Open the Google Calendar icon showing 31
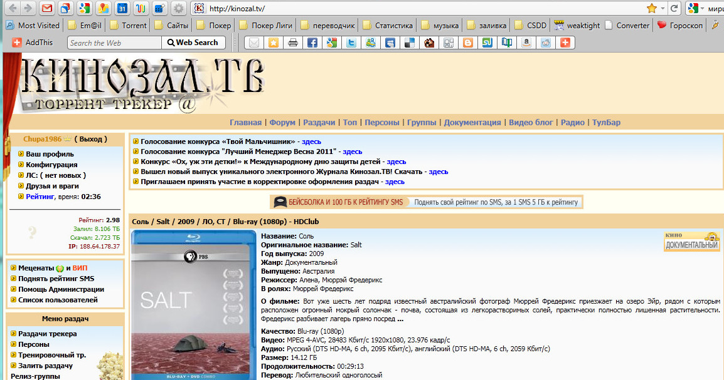This screenshot has width=724, height=380. click(122, 8)
